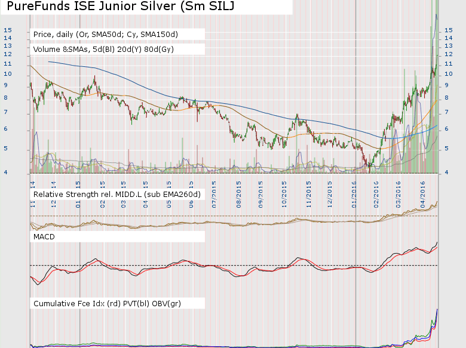
Task: Click value 8 on right price axis
Action: (446, 98)
